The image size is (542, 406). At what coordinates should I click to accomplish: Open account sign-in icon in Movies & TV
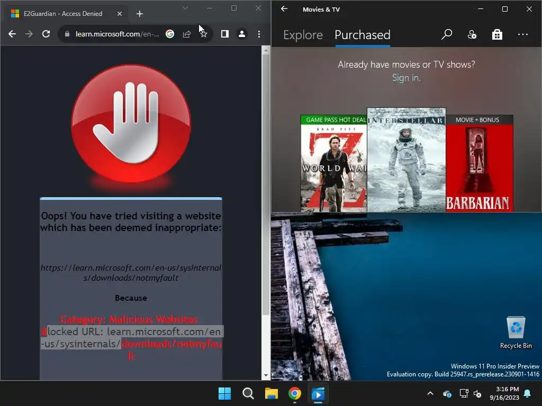(x=472, y=34)
